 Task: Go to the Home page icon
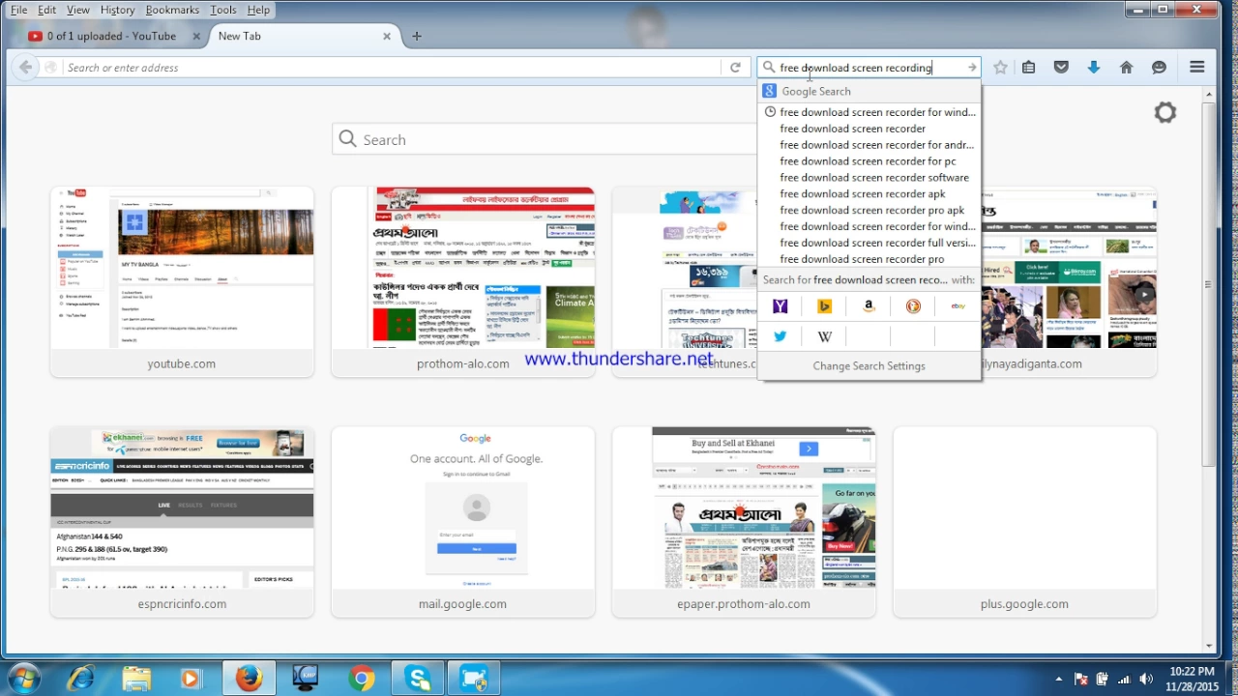(1126, 68)
